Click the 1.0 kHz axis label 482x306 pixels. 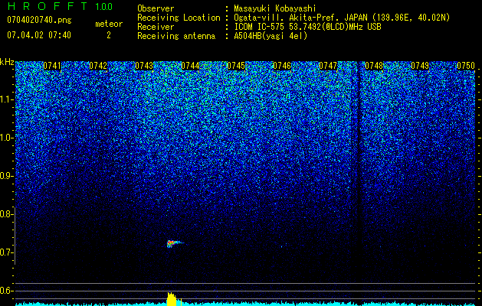pos(5,138)
